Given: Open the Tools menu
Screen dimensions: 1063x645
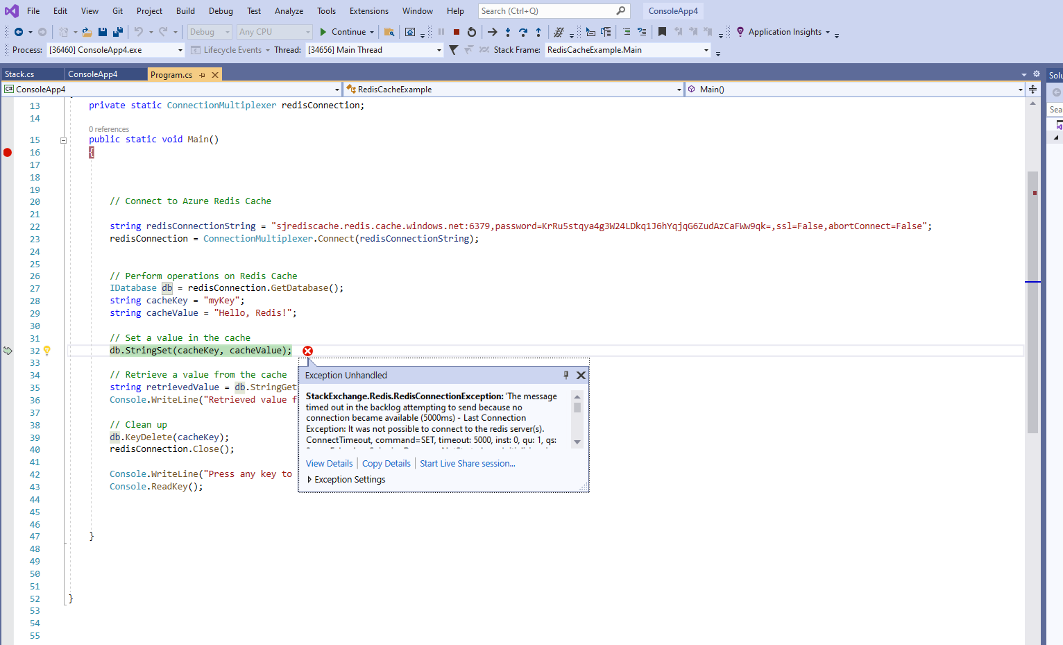Looking at the screenshot, I should point(326,11).
